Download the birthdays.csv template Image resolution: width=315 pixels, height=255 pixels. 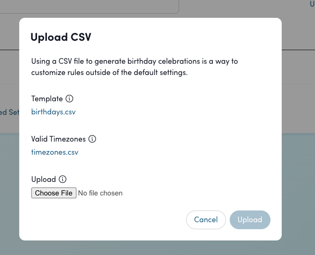53,112
